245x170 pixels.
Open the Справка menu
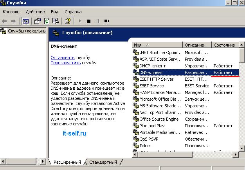pyautogui.click(x=73, y=12)
